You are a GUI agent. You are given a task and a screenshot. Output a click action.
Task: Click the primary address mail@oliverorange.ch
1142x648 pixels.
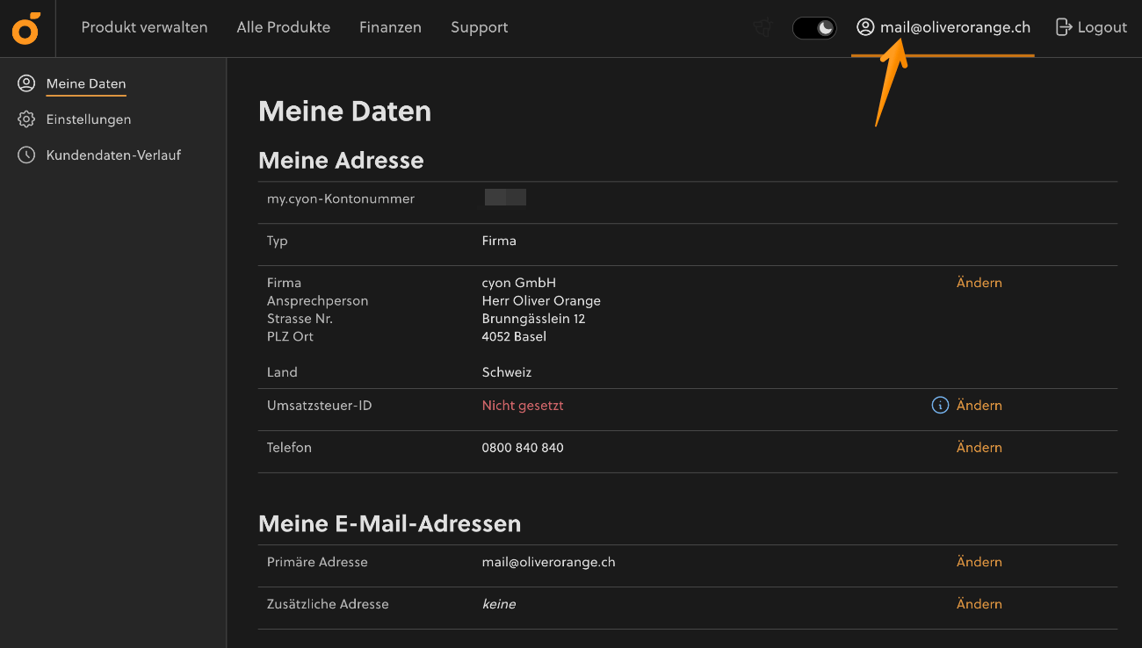click(549, 562)
